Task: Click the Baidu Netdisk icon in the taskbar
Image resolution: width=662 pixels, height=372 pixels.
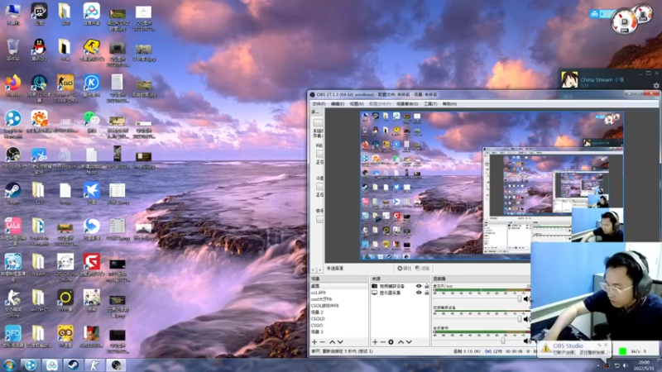Action: pos(51,365)
